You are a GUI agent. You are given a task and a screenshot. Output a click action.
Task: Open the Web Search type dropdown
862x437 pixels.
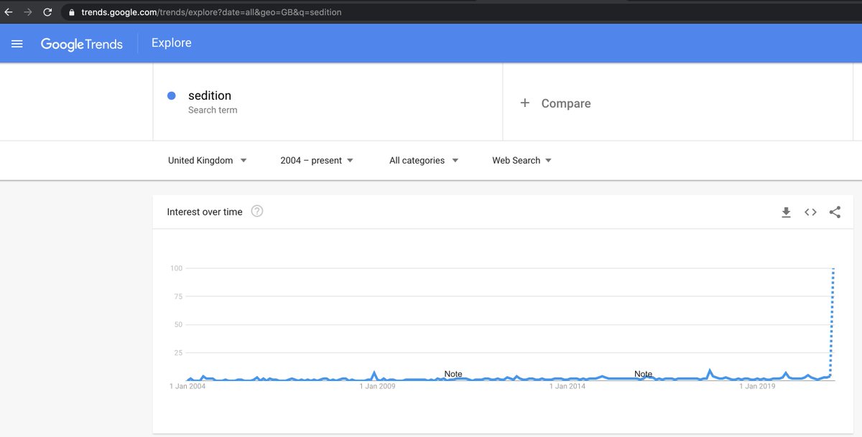pos(522,160)
